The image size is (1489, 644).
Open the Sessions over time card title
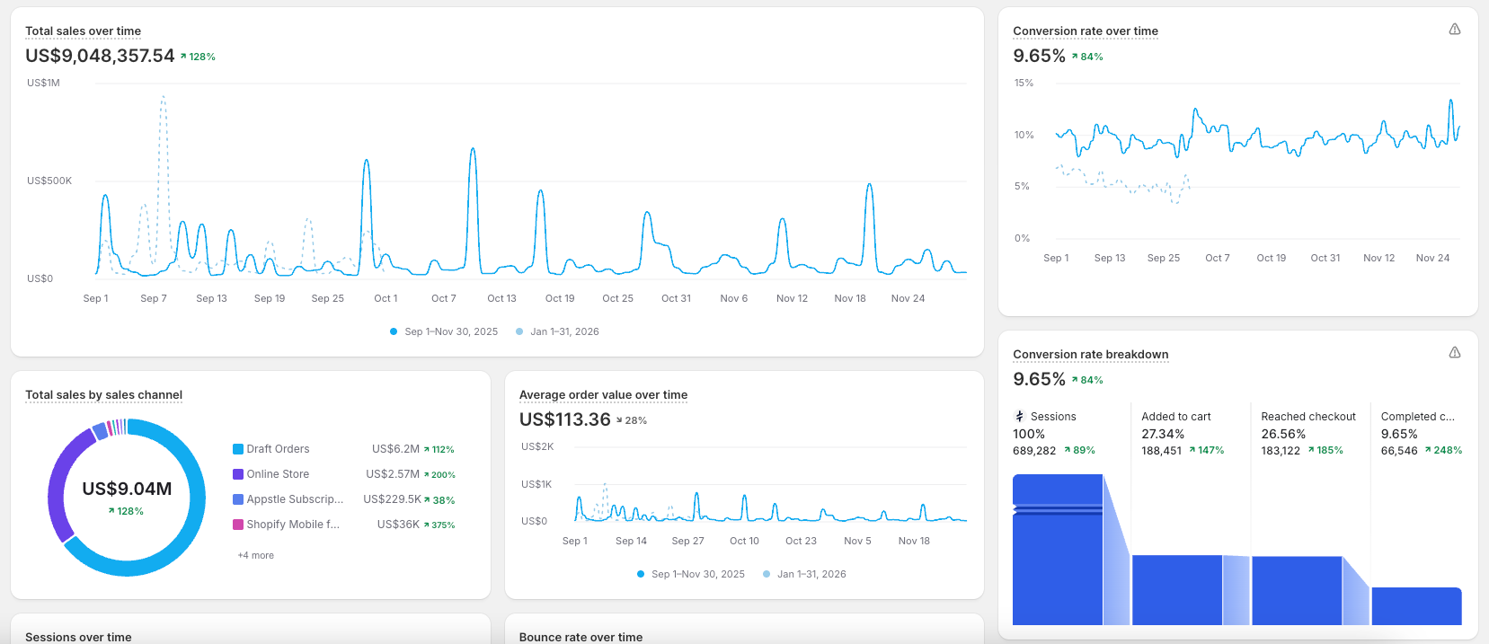coord(78,637)
